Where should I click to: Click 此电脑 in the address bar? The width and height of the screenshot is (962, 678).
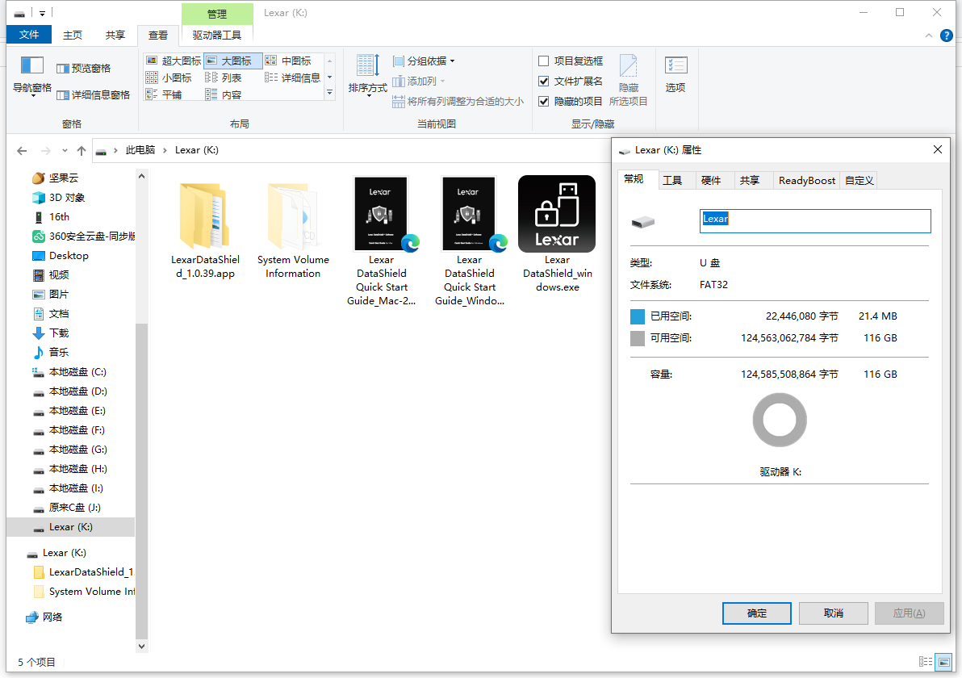click(x=140, y=150)
